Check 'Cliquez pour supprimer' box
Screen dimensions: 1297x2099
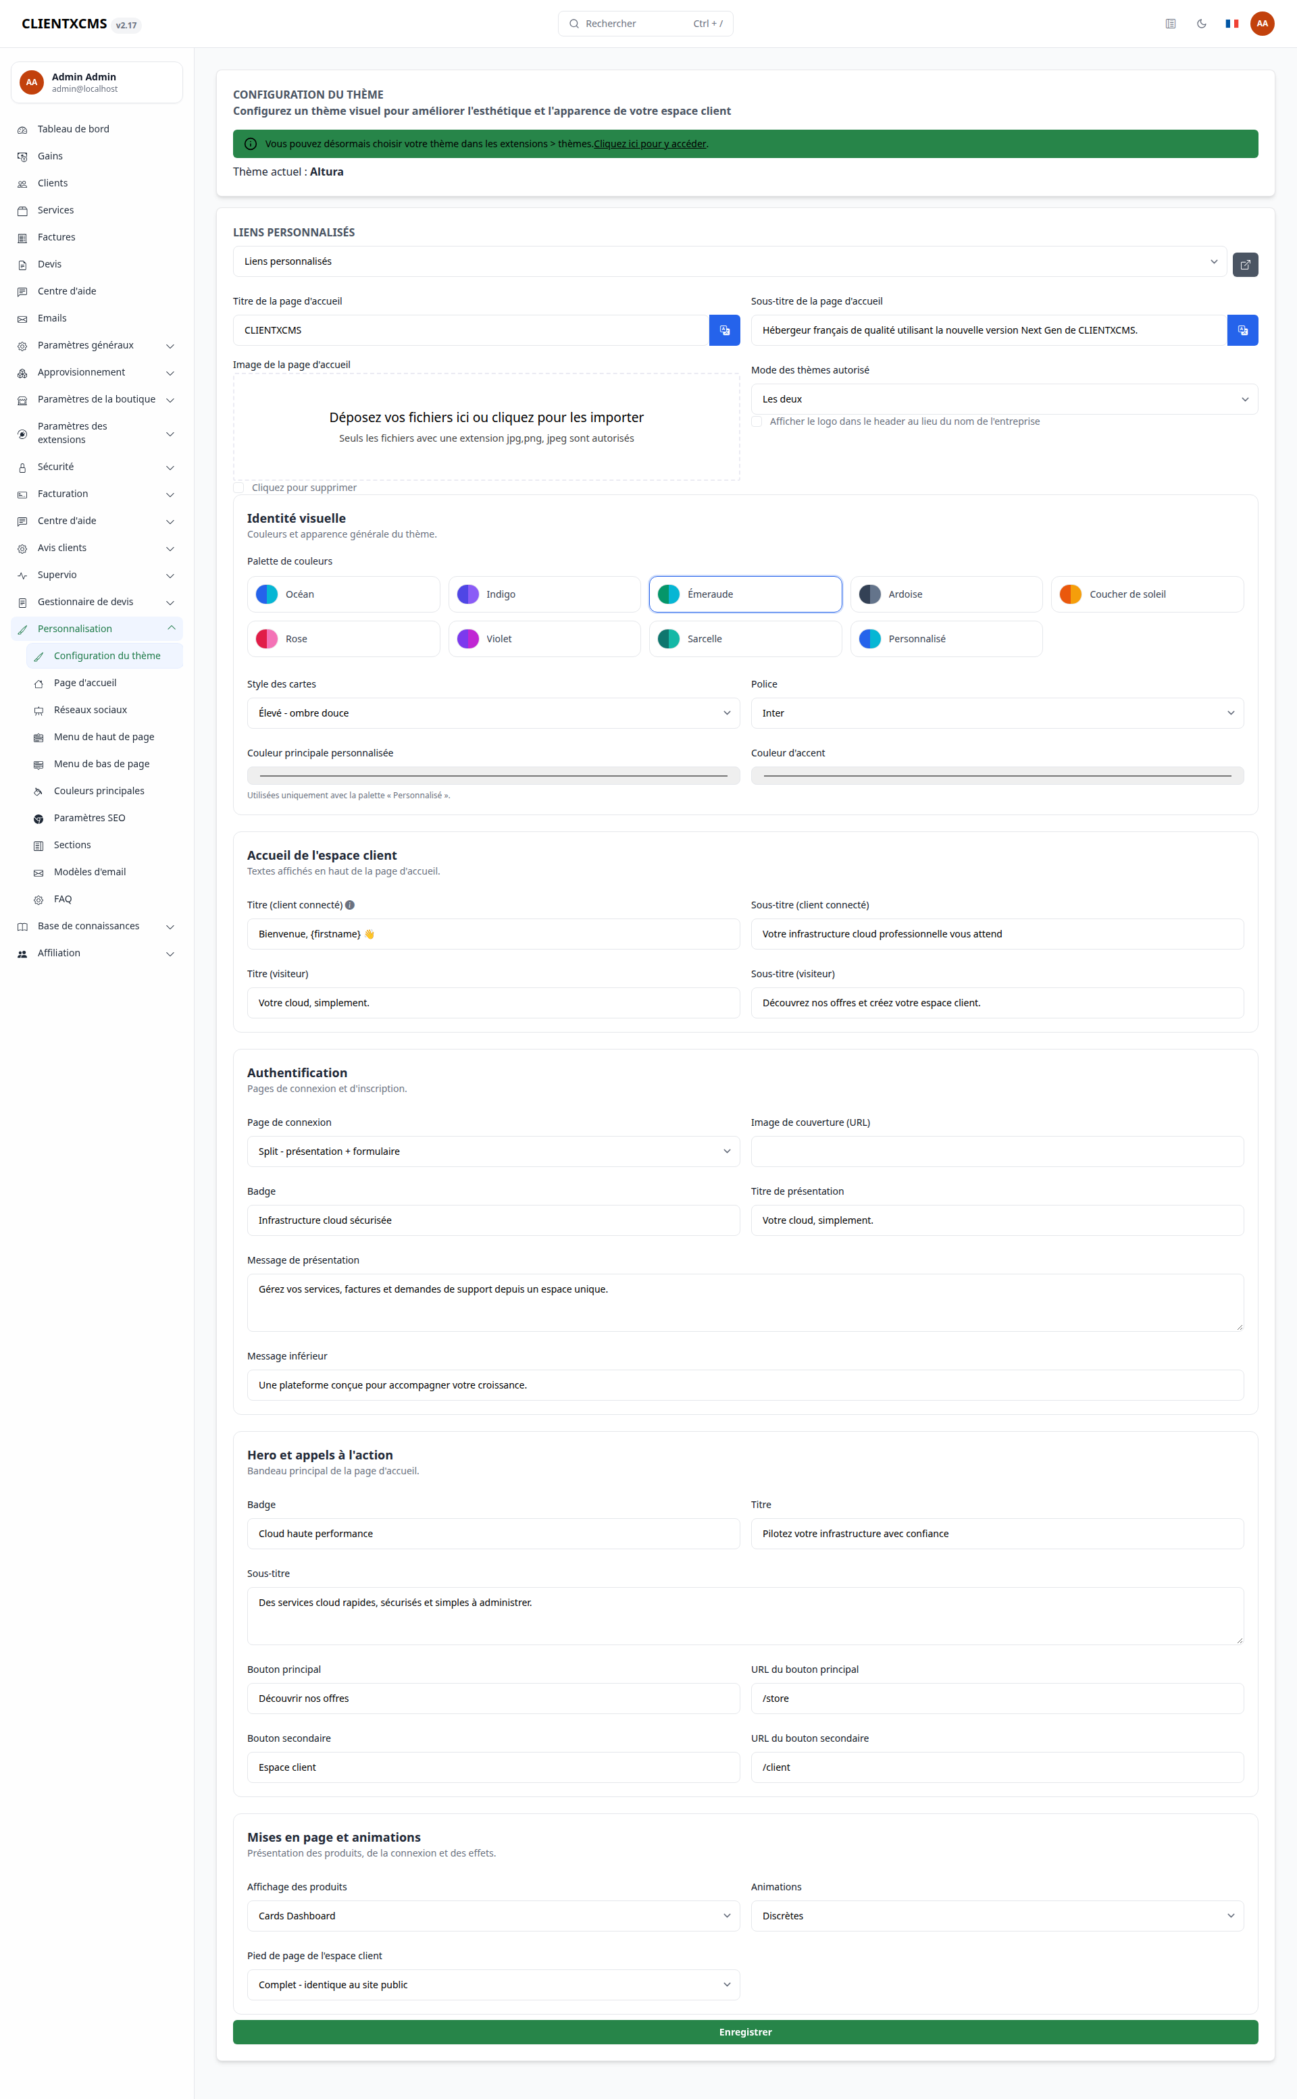click(238, 488)
